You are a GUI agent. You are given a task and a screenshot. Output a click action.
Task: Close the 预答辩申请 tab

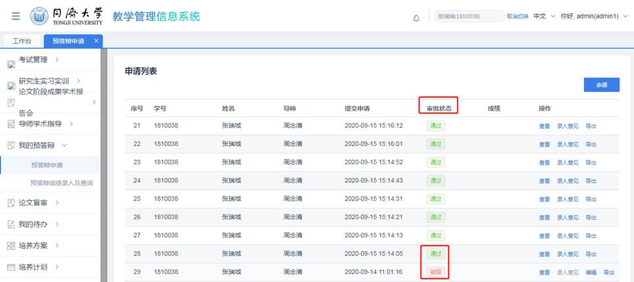[x=97, y=41]
